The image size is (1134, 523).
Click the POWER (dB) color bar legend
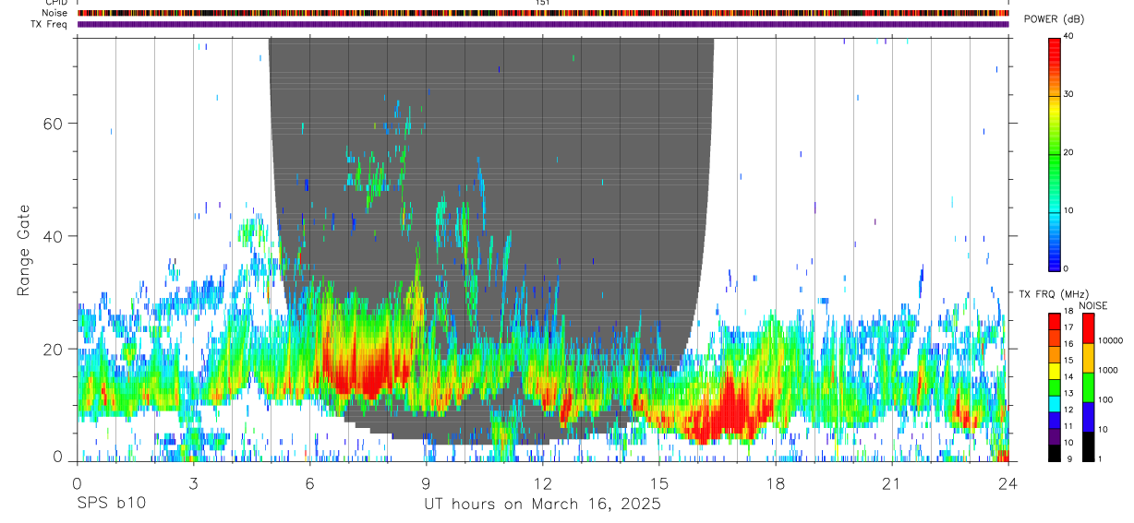pyautogui.click(x=1055, y=153)
